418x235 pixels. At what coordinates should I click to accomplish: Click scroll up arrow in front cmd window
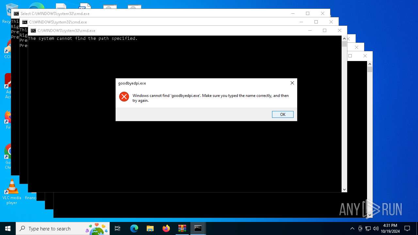(x=344, y=39)
